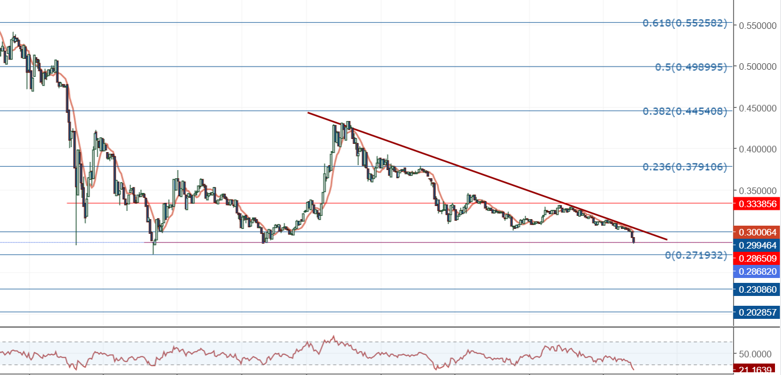Select the 0.236(0.379106) Fibonacci label
The height and width of the screenshot is (375, 781).
pyautogui.click(x=684, y=167)
